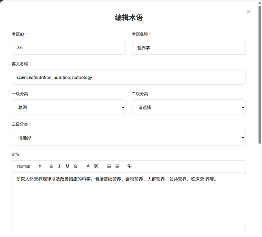Click the 术语名称 input field

coord(189,47)
